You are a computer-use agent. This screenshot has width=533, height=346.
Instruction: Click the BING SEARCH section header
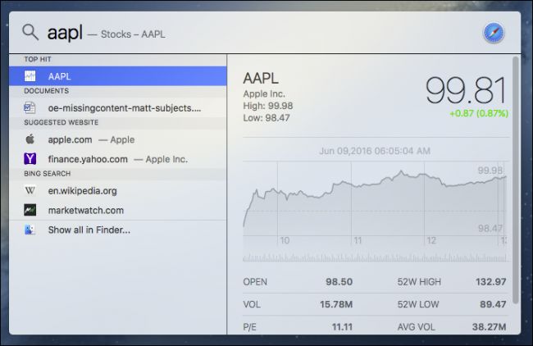point(48,174)
